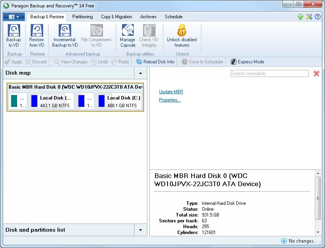Viewport: 325px width, 248px height.
Task: Click Unlock disabled features padlock
Action: coord(182,30)
